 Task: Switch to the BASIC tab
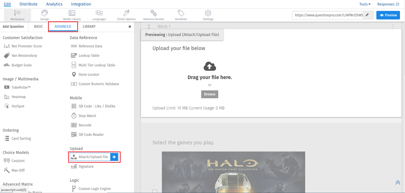[39, 26]
